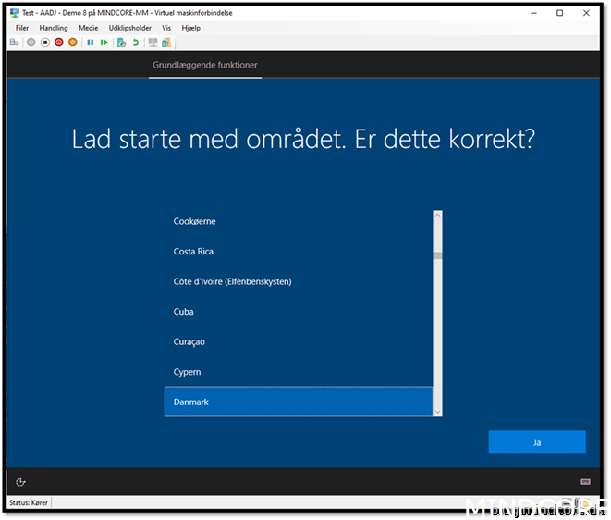Toggle the enhanced session mode icon

click(153, 43)
